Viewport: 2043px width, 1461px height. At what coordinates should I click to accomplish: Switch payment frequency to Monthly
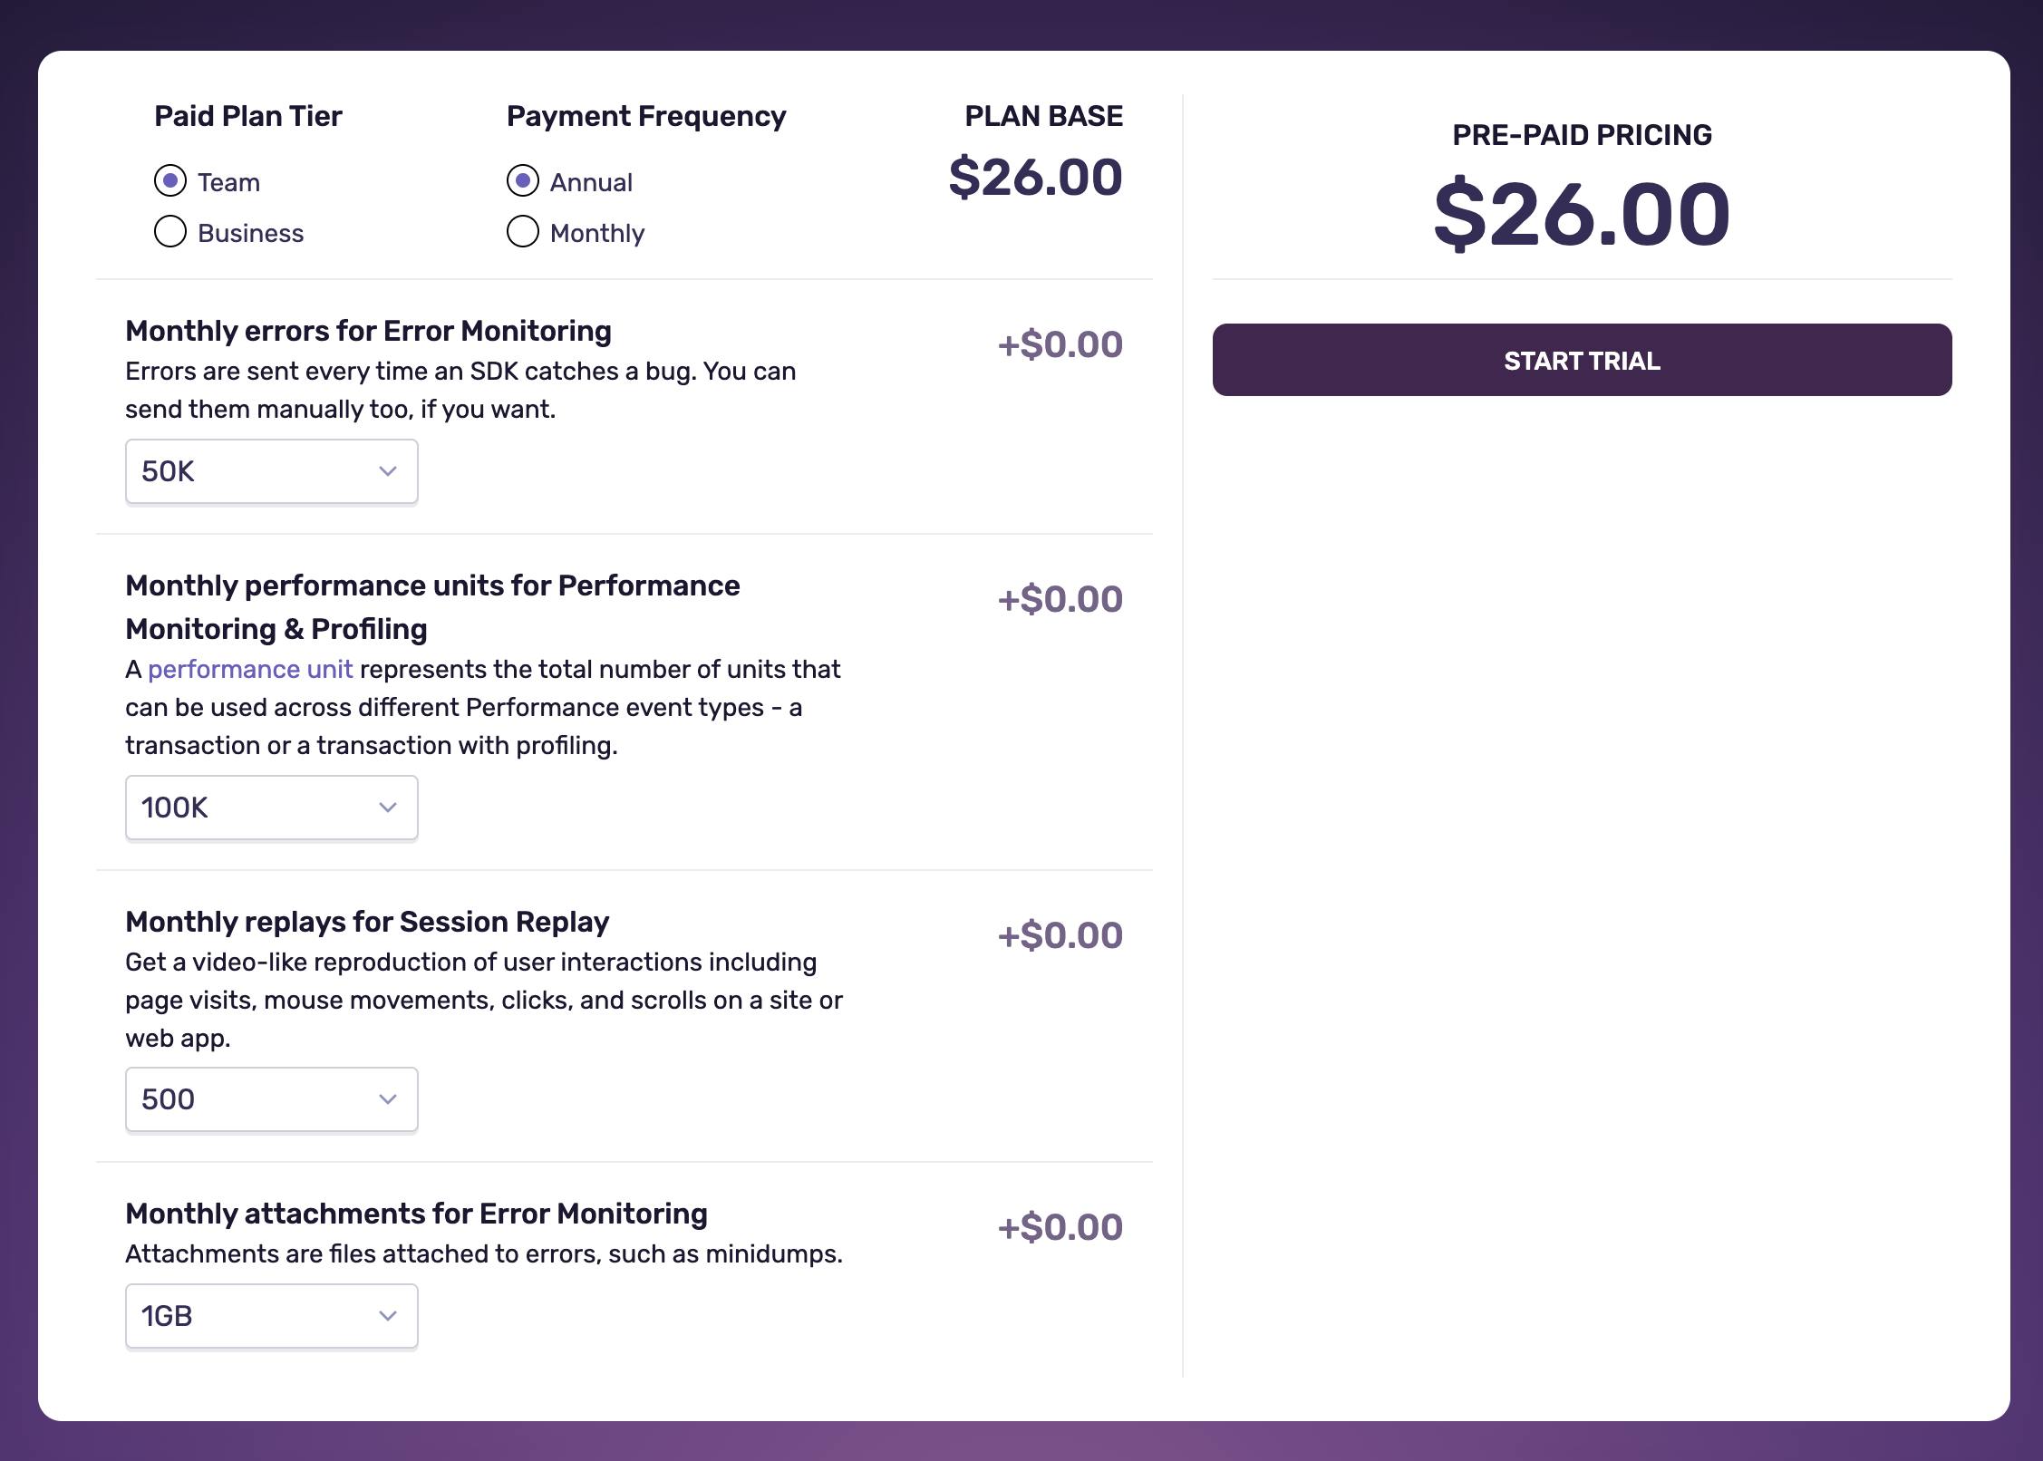click(523, 232)
